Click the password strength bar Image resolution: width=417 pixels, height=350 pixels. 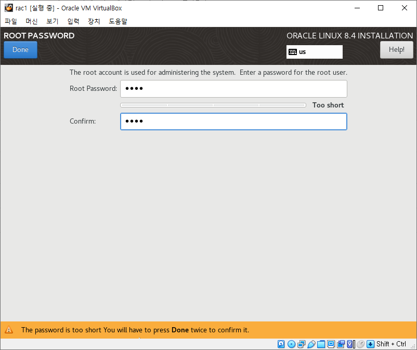[213, 105]
